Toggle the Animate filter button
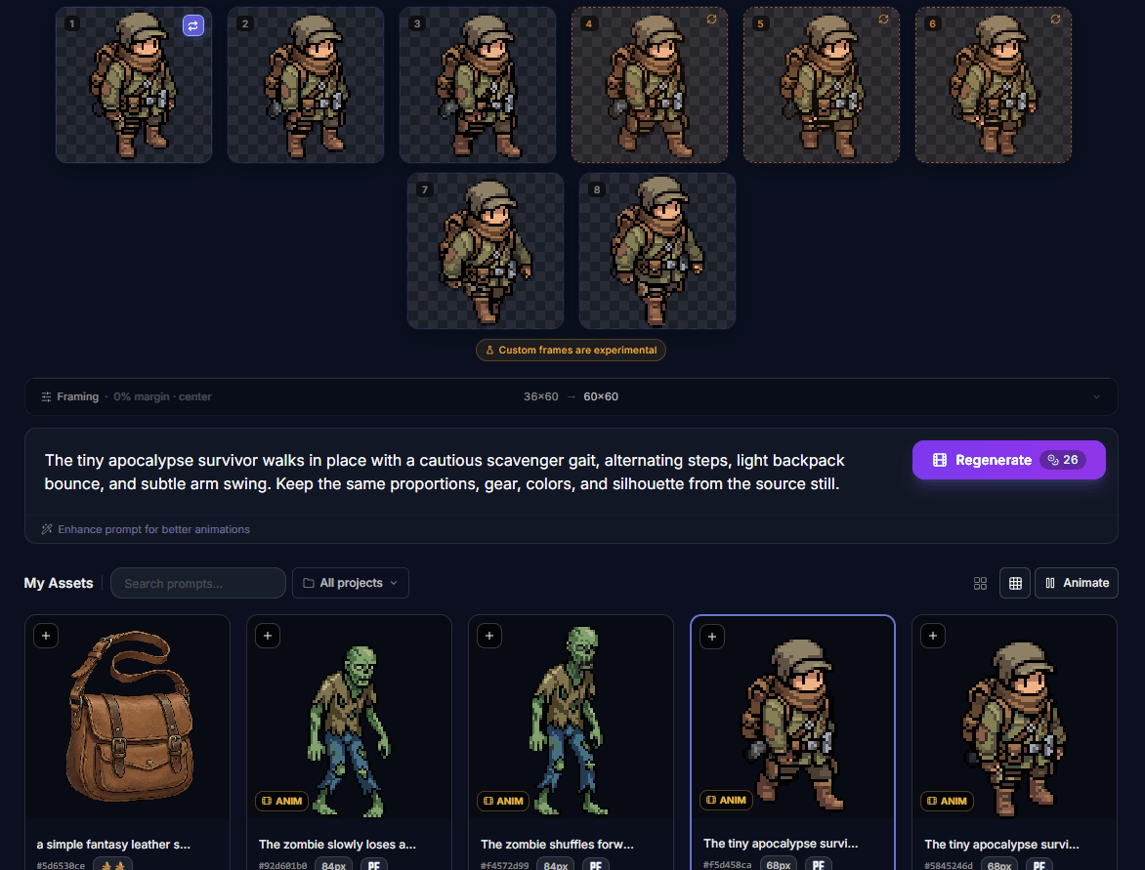 1077,583
